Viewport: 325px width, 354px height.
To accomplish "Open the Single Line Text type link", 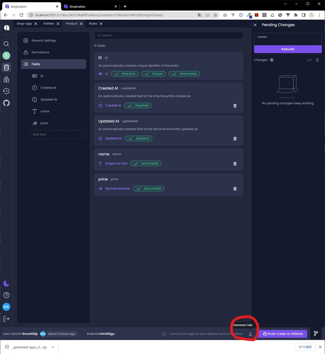I will point(116,164).
